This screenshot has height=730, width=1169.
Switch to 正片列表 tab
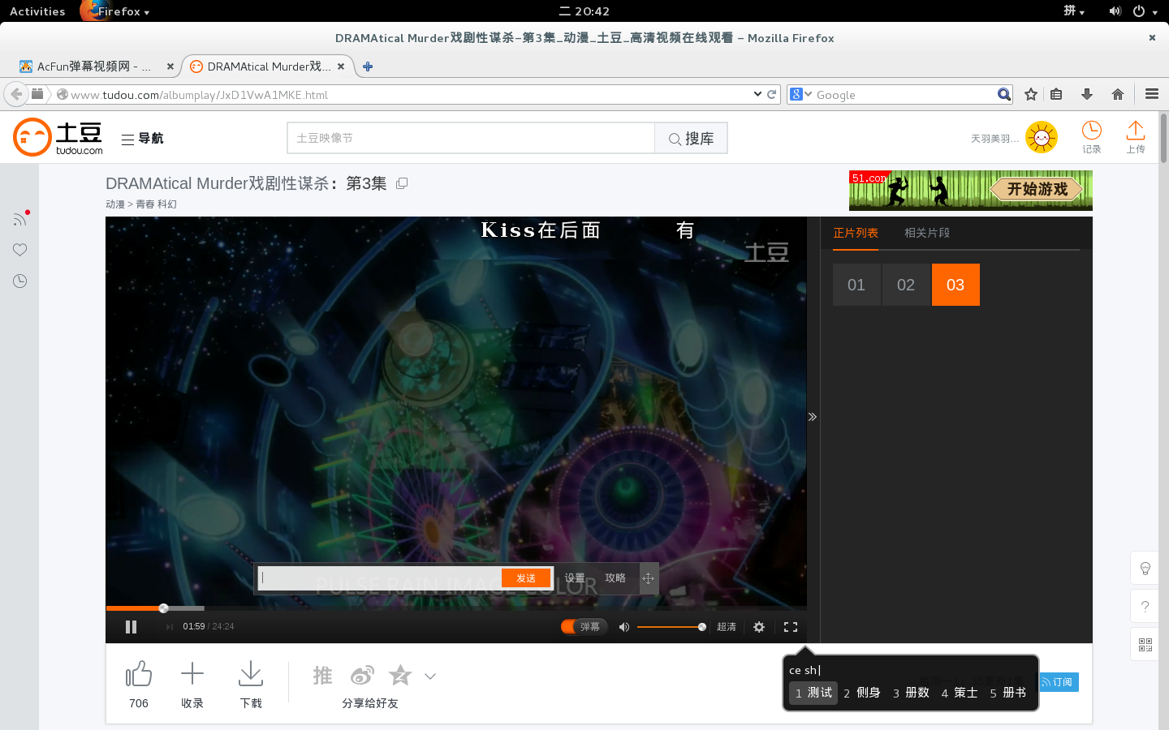(856, 233)
